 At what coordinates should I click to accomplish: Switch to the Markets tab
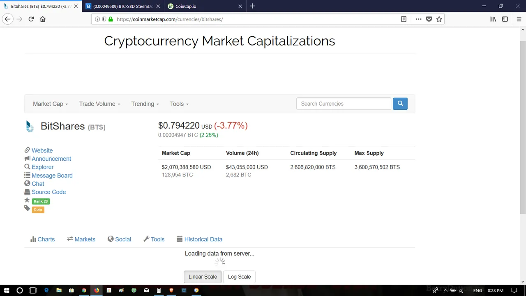click(x=81, y=239)
